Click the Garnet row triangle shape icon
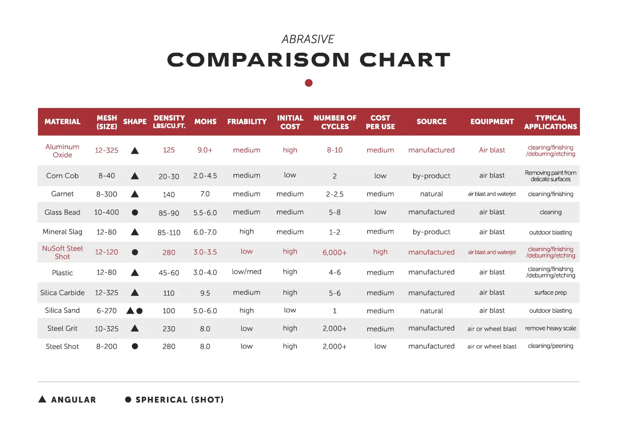 135,194
